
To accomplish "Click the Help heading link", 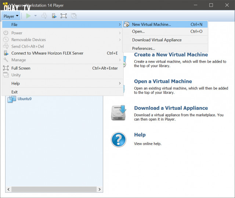I will pyautogui.click(x=140, y=135).
